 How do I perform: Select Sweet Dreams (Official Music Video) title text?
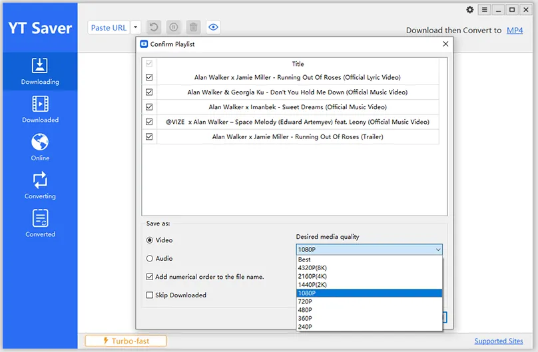pos(298,107)
